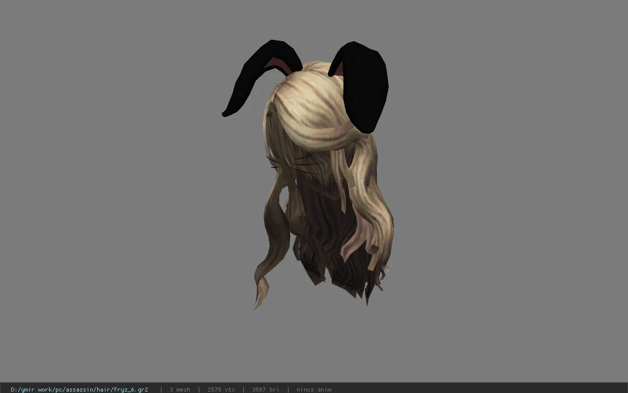Click the file path 'D:/ymir work/pc/assassin/hair/fryz_6.gr2'
This screenshot has width=628, height=393.
tap(79, 390)
